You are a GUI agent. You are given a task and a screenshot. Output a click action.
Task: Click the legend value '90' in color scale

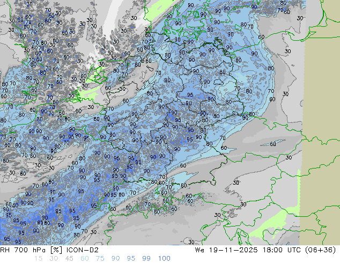click(x=115, y=259)
